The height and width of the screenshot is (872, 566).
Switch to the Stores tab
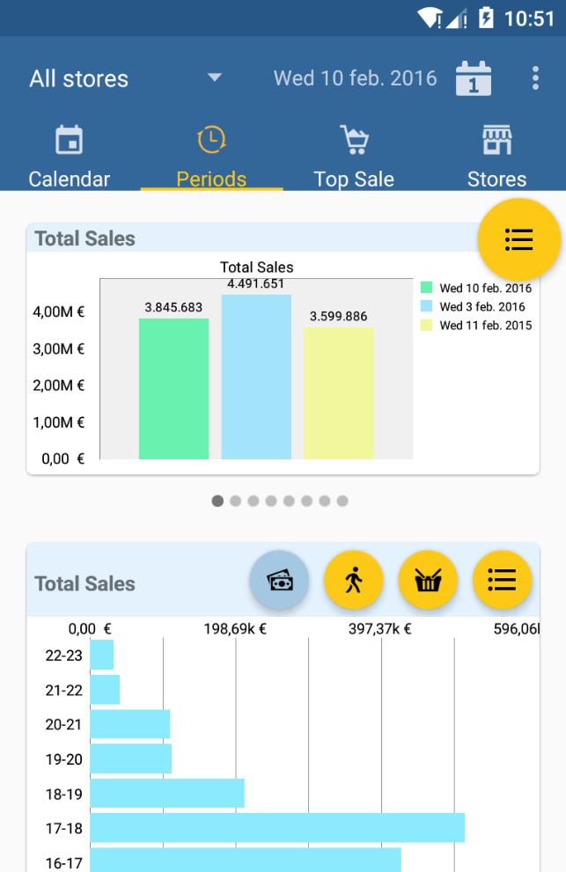click(496, 157)
